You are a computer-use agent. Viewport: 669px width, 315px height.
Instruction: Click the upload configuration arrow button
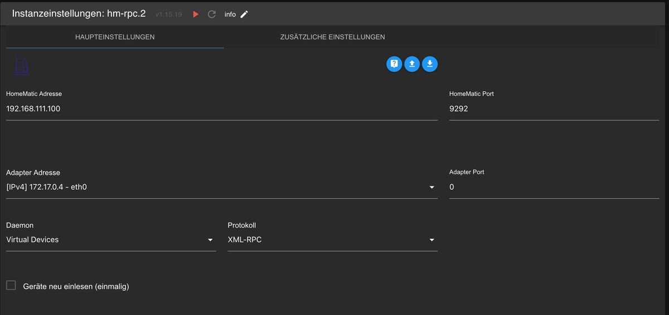412,64
